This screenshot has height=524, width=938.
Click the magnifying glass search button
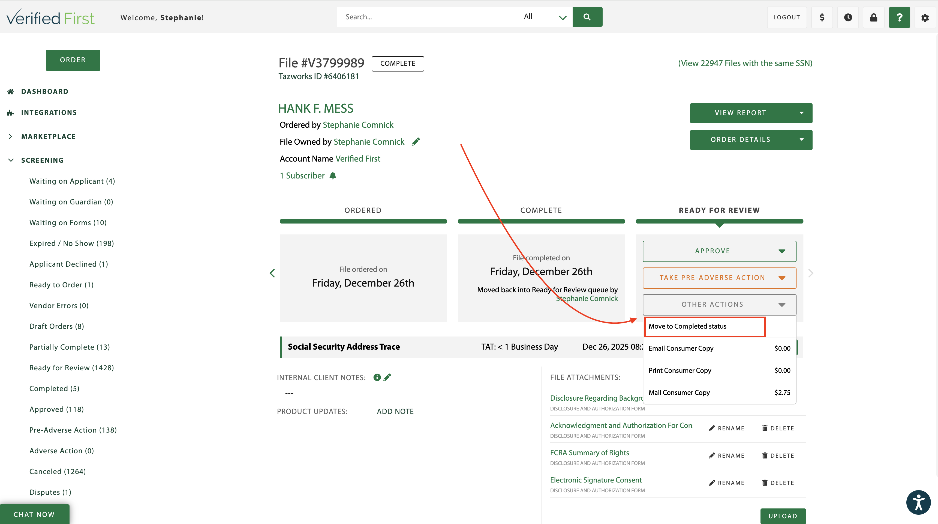tap(587, 17)
